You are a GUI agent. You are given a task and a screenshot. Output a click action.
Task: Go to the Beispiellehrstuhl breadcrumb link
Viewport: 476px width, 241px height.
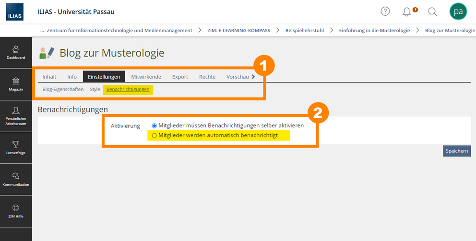pyautogui.click(x=305, y=30)
